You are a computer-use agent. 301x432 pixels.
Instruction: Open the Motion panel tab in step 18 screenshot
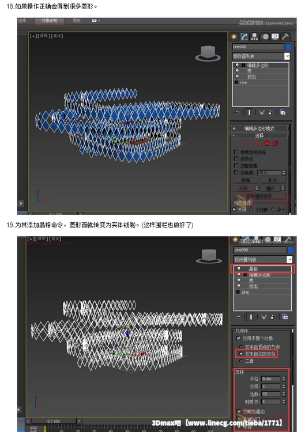click(265, 37)
